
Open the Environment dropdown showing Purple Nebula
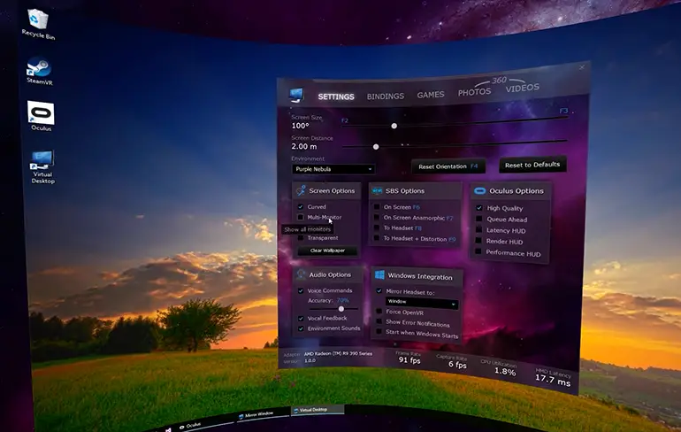pyautogui.click(x=333, y=169)
